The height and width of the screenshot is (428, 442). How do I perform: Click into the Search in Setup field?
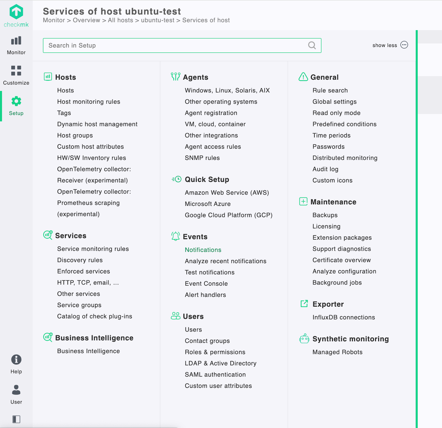pyautogui.click(x=177, y=46)
